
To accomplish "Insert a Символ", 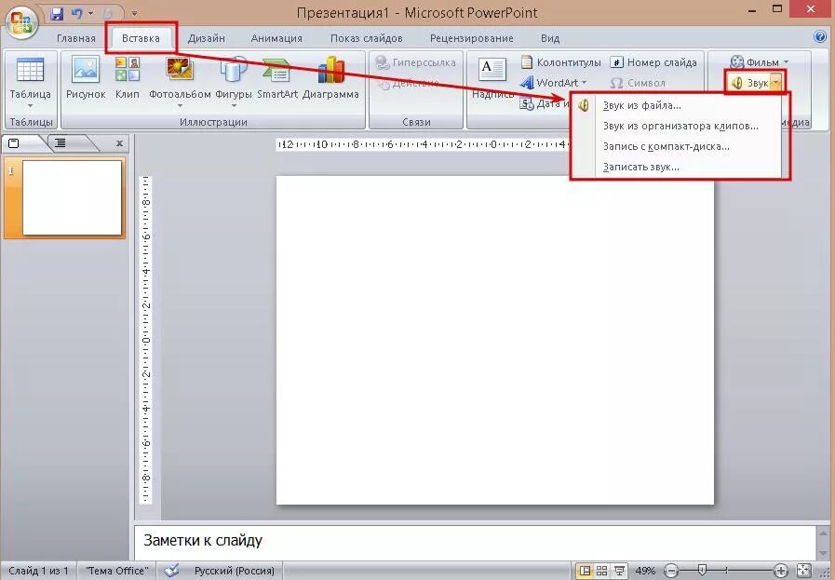I will click(x=638, y=83).
